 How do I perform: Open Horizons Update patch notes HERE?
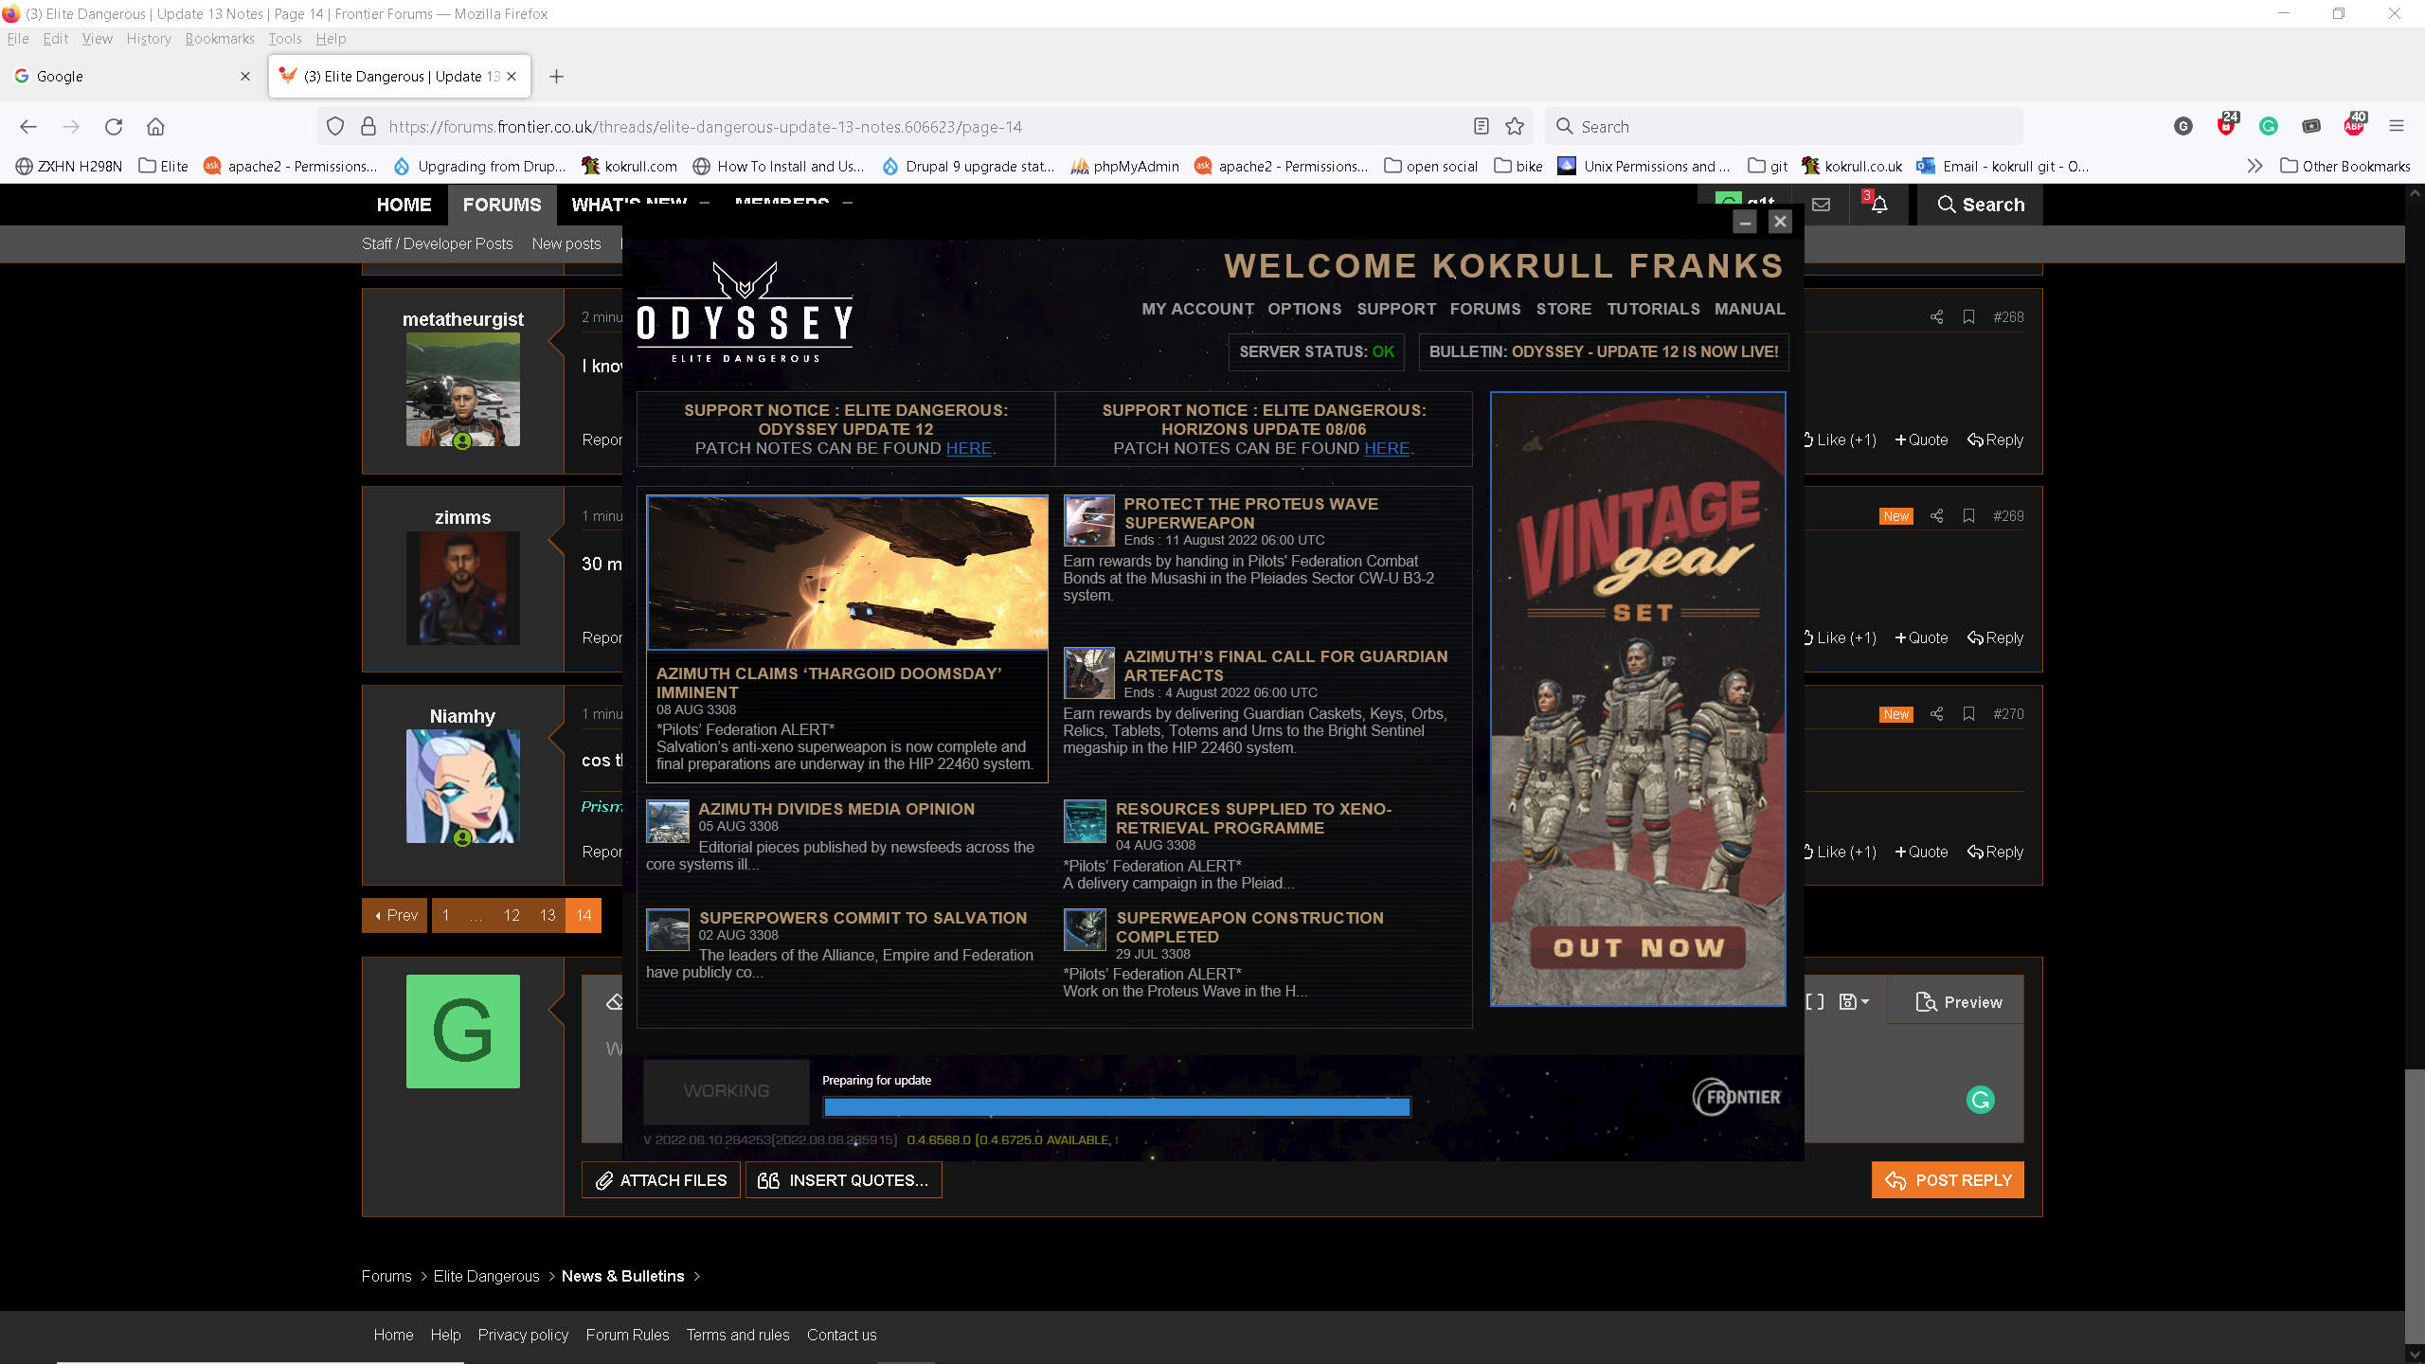(1387, 448)
